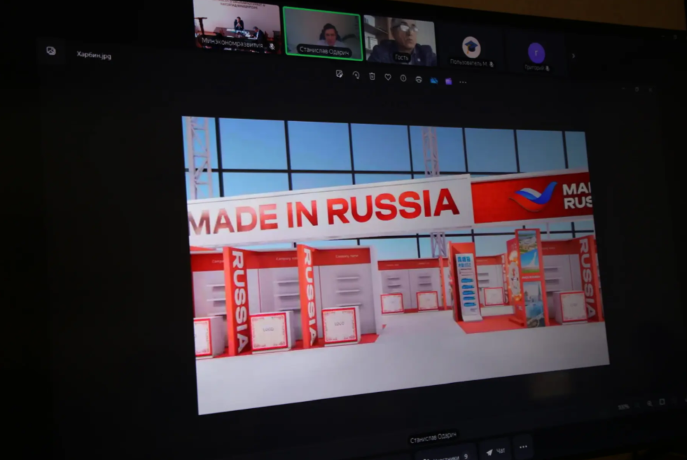Click the Photos gallery icon beside Харбин.jpg
The width and height of the screenshot is (687, 460).
point(51,50)
